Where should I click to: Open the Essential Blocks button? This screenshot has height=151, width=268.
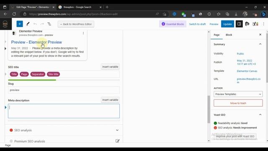(173, 24)
